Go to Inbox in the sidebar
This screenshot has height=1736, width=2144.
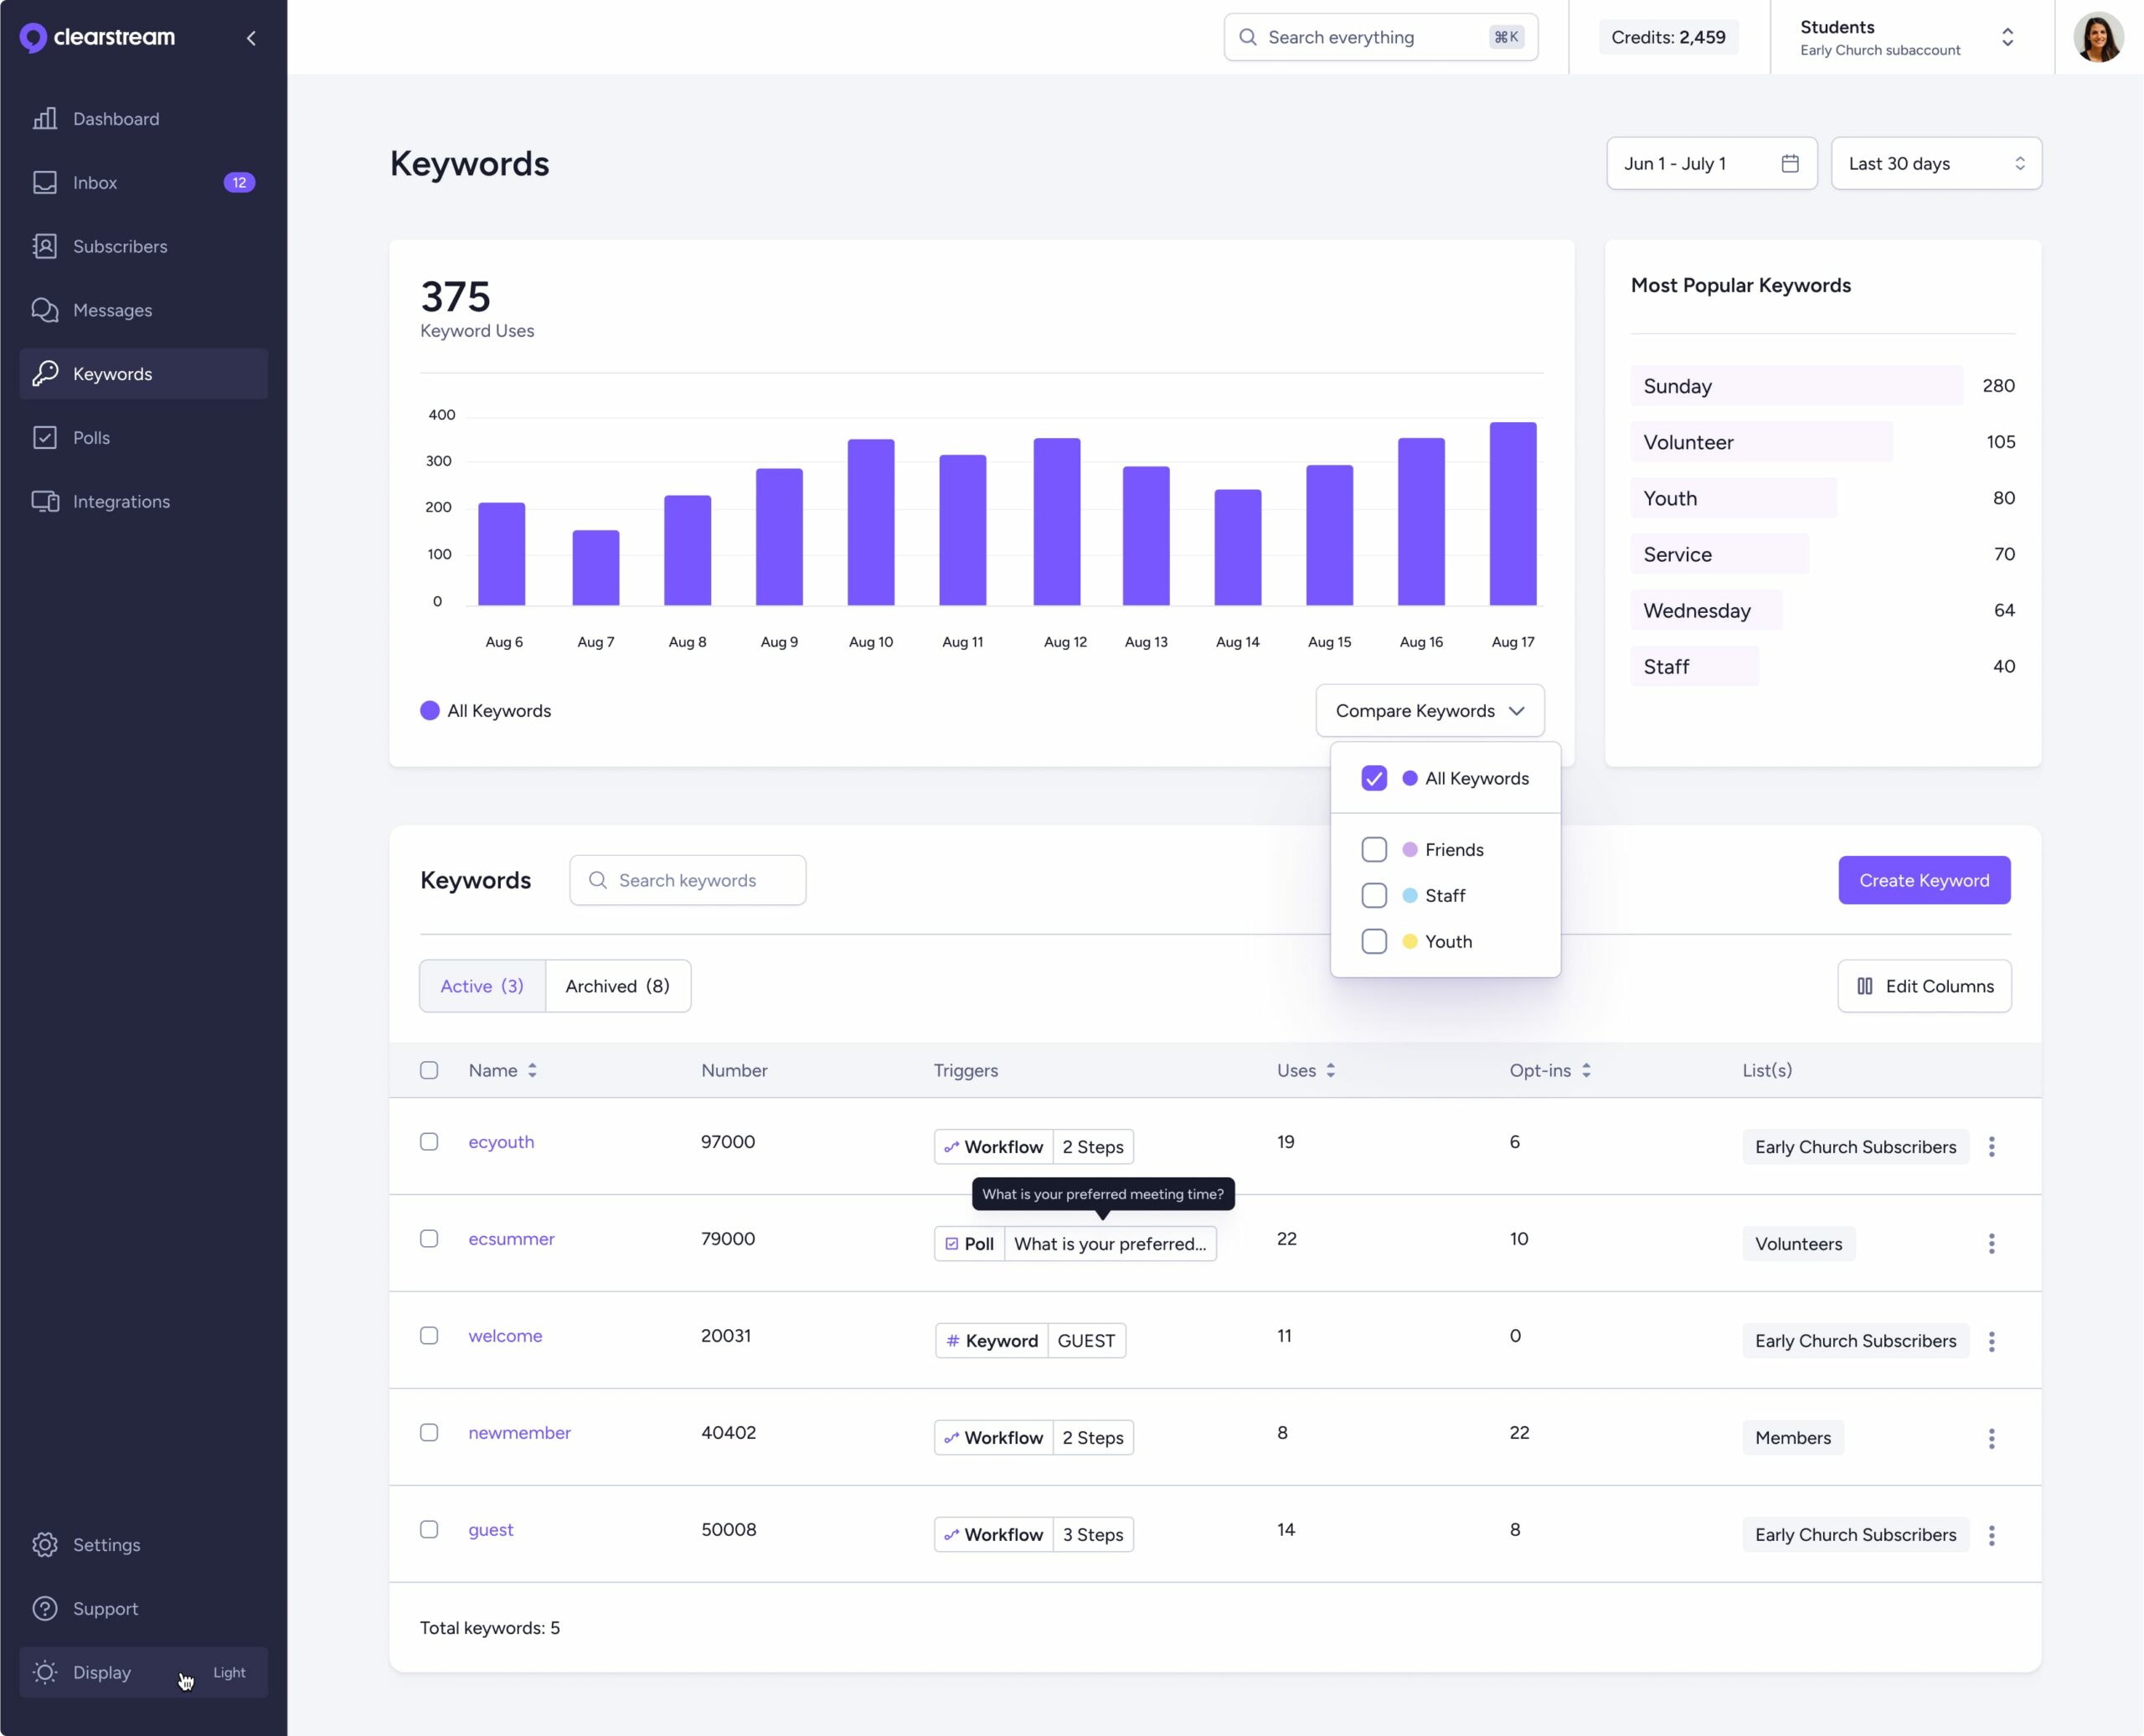[143, 183]
